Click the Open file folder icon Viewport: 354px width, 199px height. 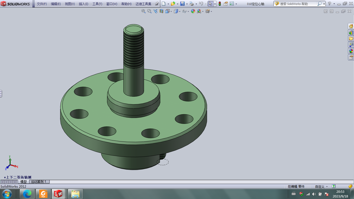point(173,4)
